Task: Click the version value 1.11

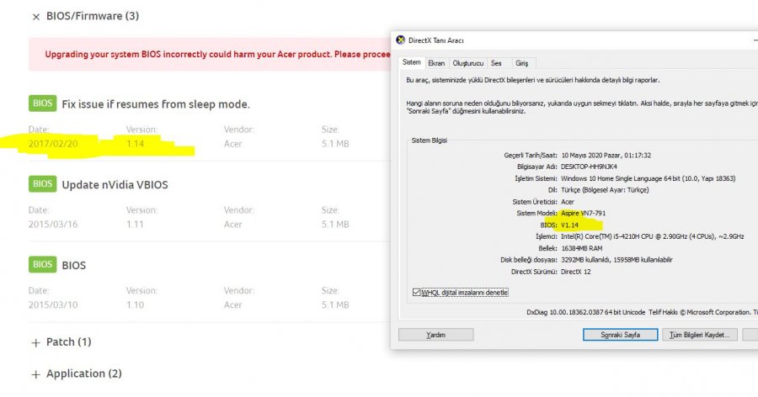Action: point(136,224)
